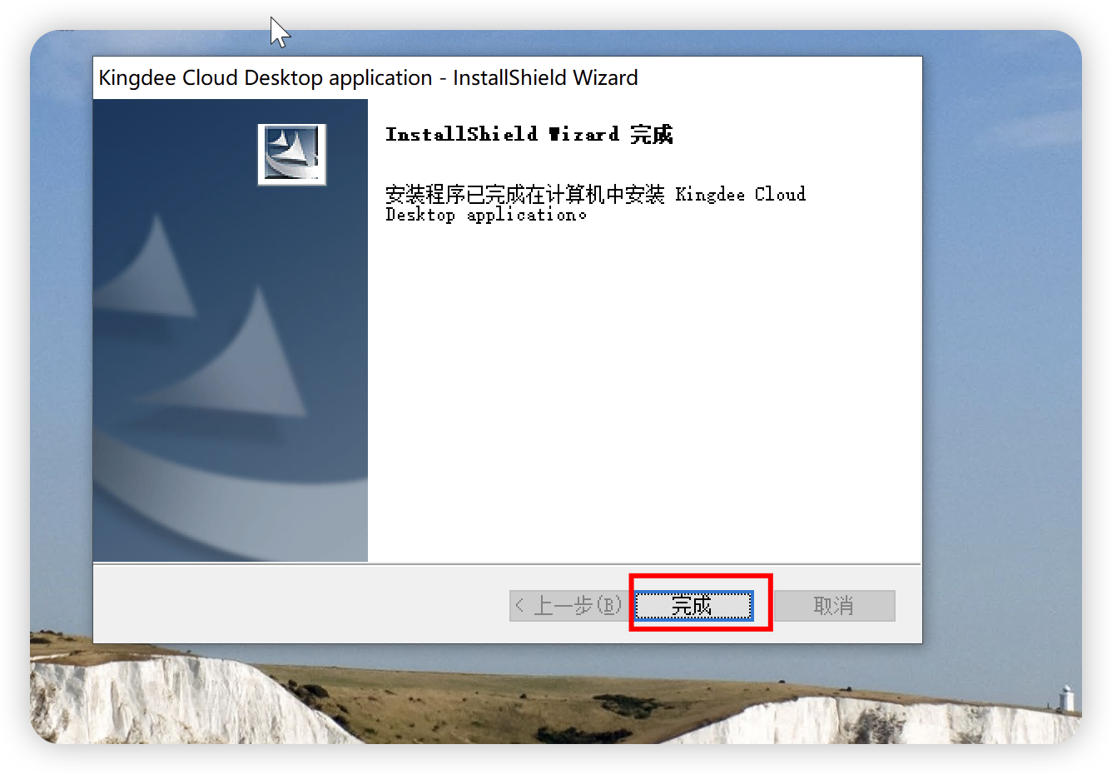Select the 取消 cancel button

834,605
